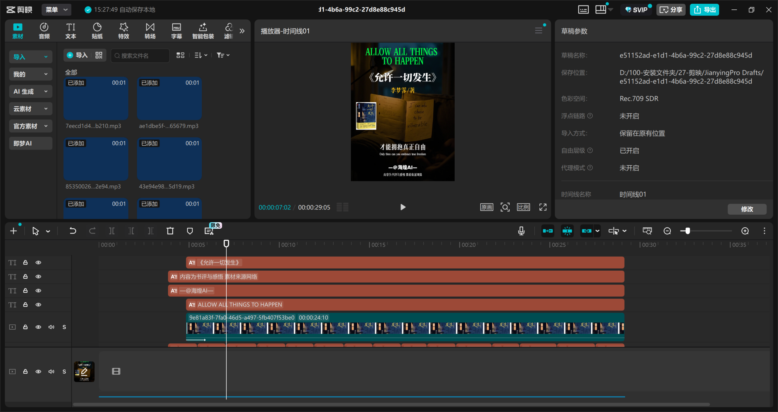Click the 修改 button in draft parameters
This screenshot has width=778, height=412.
pyautogui.click(x=747, y=209)
